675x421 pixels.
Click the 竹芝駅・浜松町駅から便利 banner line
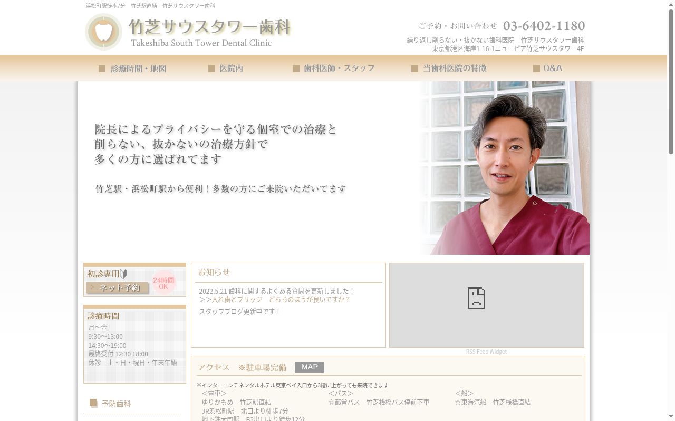pyautogui.click(x=220, y=188)
